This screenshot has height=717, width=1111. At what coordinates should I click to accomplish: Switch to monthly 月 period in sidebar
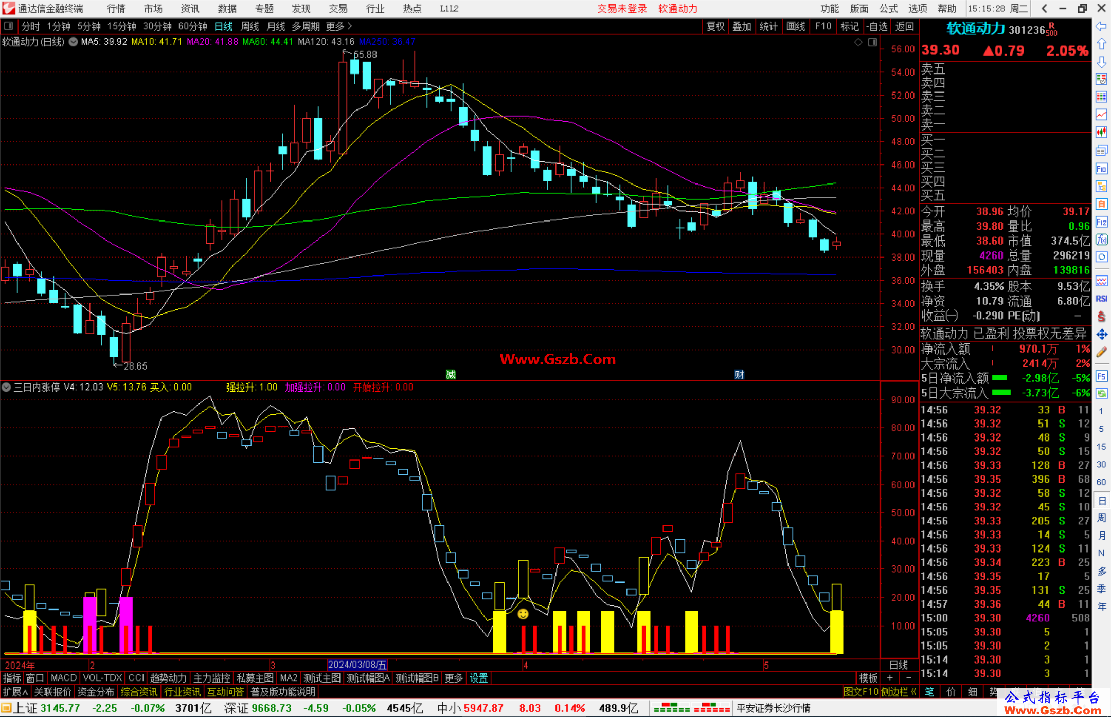1101,536
